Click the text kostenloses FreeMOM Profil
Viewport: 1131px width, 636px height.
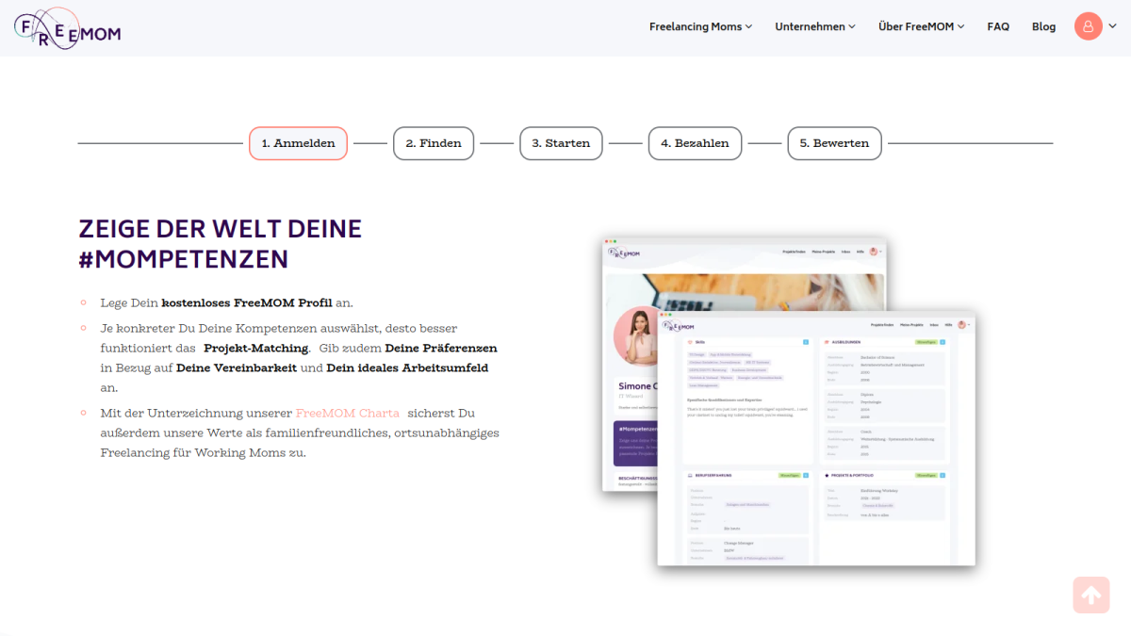(247, 302)
